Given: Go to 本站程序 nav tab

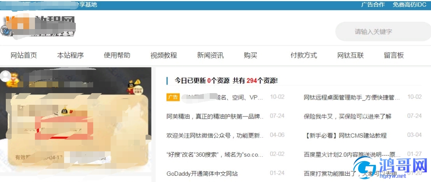Looking at the screenshot, I should point(70,55).
